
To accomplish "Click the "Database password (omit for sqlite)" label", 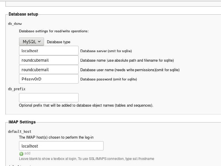I will (x=108, y=79).
